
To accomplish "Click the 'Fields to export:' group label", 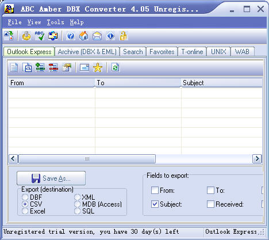I will click(x=168, y=176).
